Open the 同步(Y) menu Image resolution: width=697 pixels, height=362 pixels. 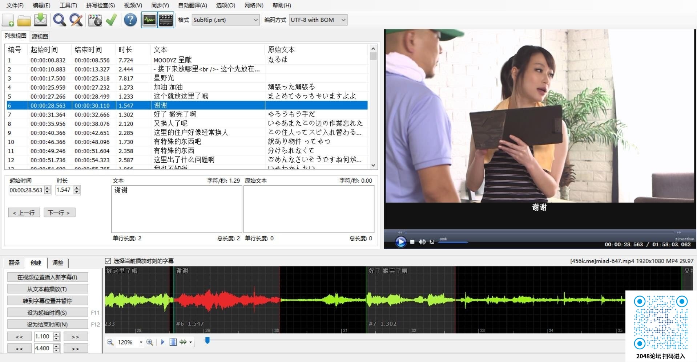click(160, 5)
